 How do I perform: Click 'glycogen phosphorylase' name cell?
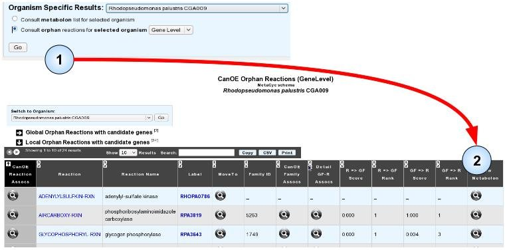133,234
